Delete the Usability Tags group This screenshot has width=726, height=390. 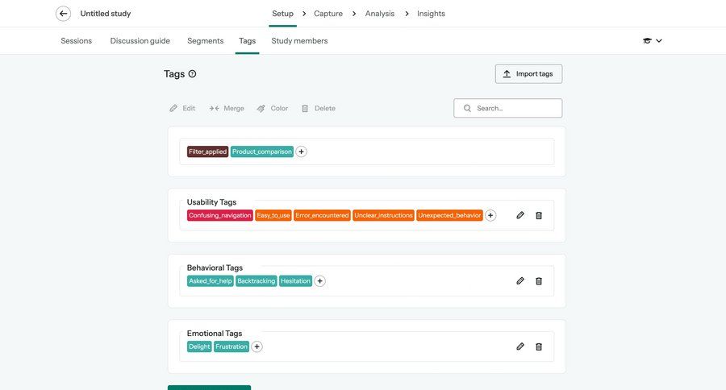pyautogui.click(x=539, y=215)
